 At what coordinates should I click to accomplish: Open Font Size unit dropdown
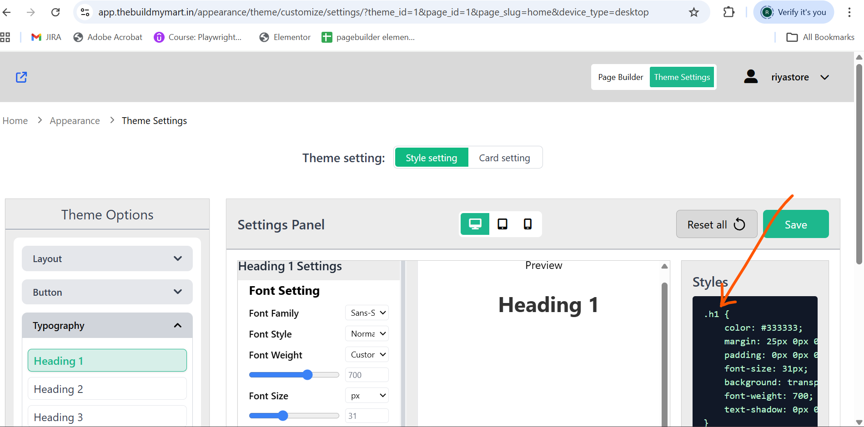(367, 395)
